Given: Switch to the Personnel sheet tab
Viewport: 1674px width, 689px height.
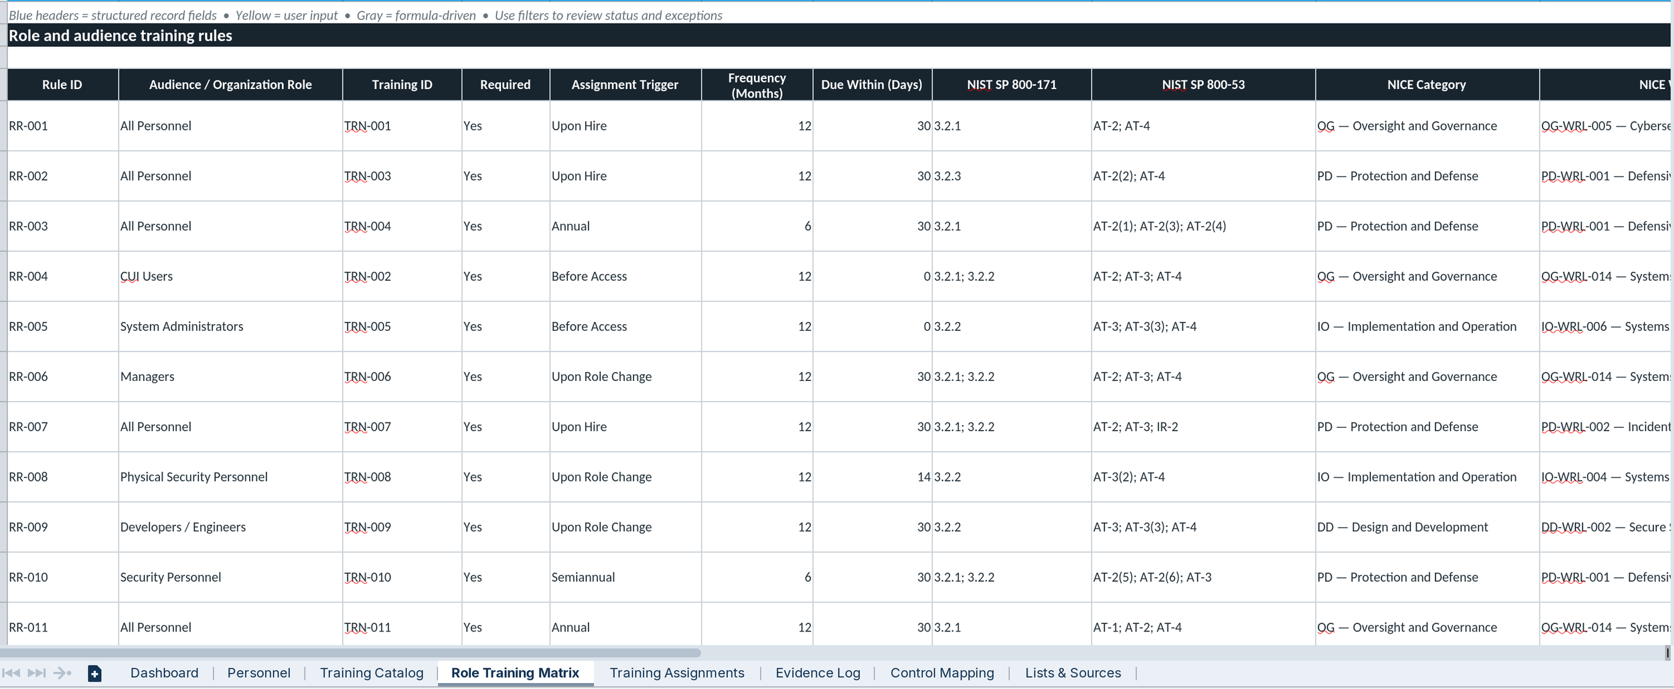Looking at the screenshot, I should (x=258, y=673).
